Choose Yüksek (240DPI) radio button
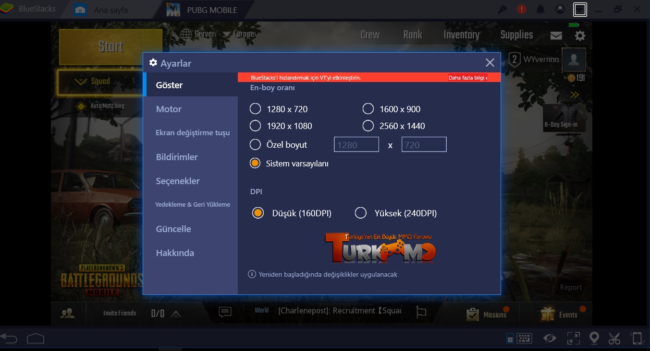The height and width of the screenshot is (351, 650). tap(361, 213)
